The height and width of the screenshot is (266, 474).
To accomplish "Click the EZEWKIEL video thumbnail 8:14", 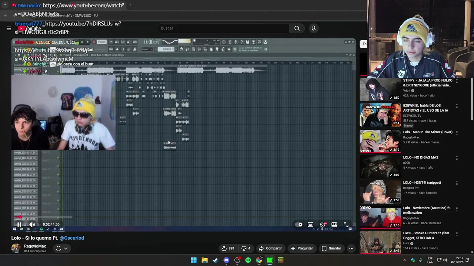I will pos(380,115).
